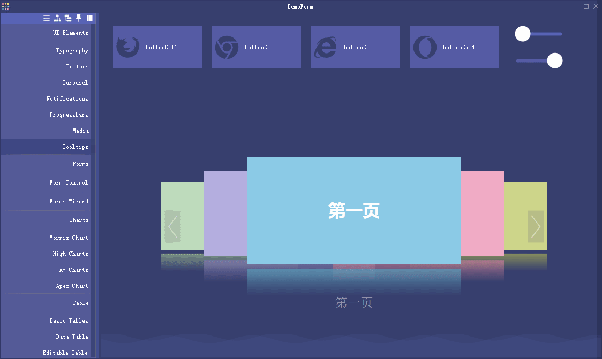Toggle the pin icon to lock the sidebar

point(78,18)
